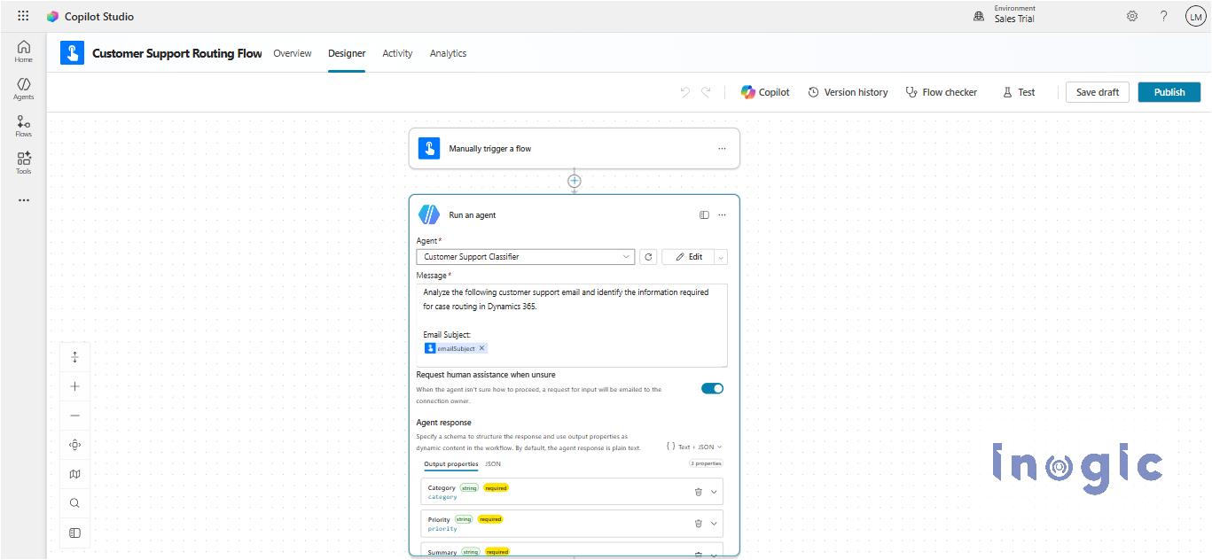Show the Output properties tab

click(x=450, y=463)
